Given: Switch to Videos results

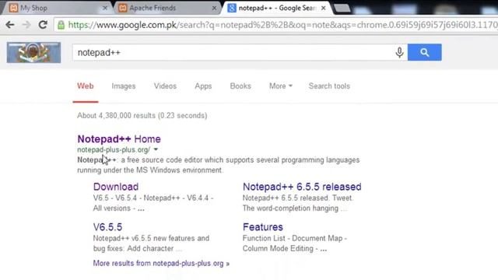Looking at the screenshot, I should (x=165, y=86).
